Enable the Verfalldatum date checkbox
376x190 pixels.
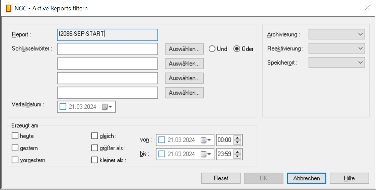click(63, 107)
